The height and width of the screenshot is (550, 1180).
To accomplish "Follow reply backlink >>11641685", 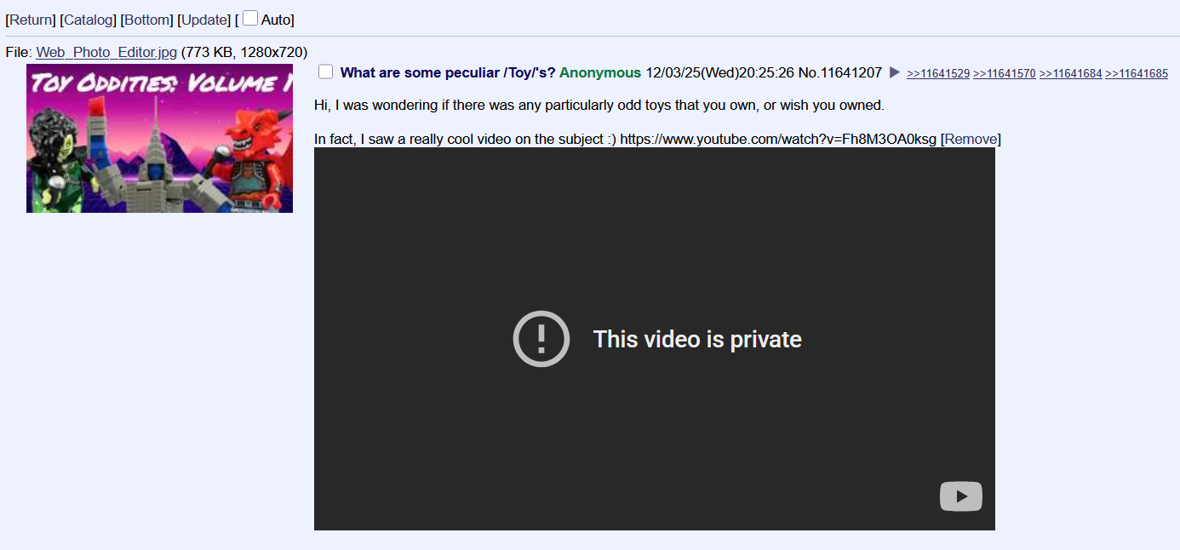I will point(1137,74).
